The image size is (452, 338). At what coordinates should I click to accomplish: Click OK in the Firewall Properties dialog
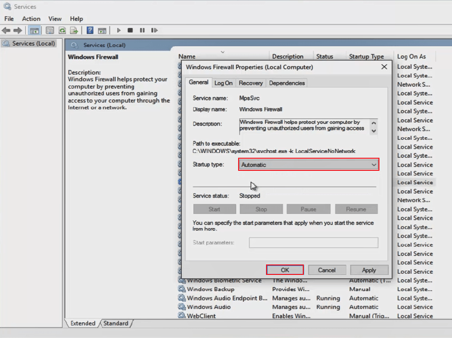(x=285, y=270)
